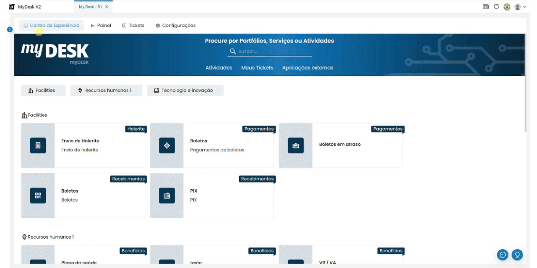Click the Pagamentos de boletos description
537x268 pixels.
point(217,150)
